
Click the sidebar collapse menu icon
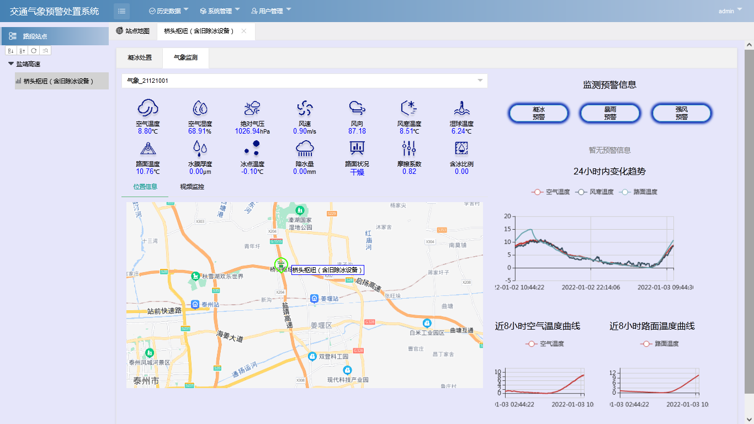click(x=121, y=11)
